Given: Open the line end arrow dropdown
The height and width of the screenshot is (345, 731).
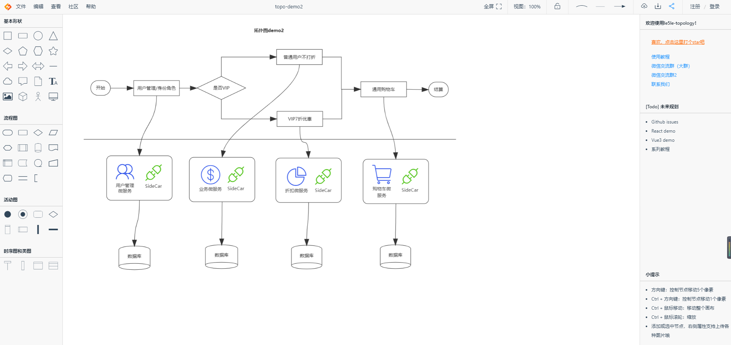Looking at the screenshot, I should coord(619,6).
